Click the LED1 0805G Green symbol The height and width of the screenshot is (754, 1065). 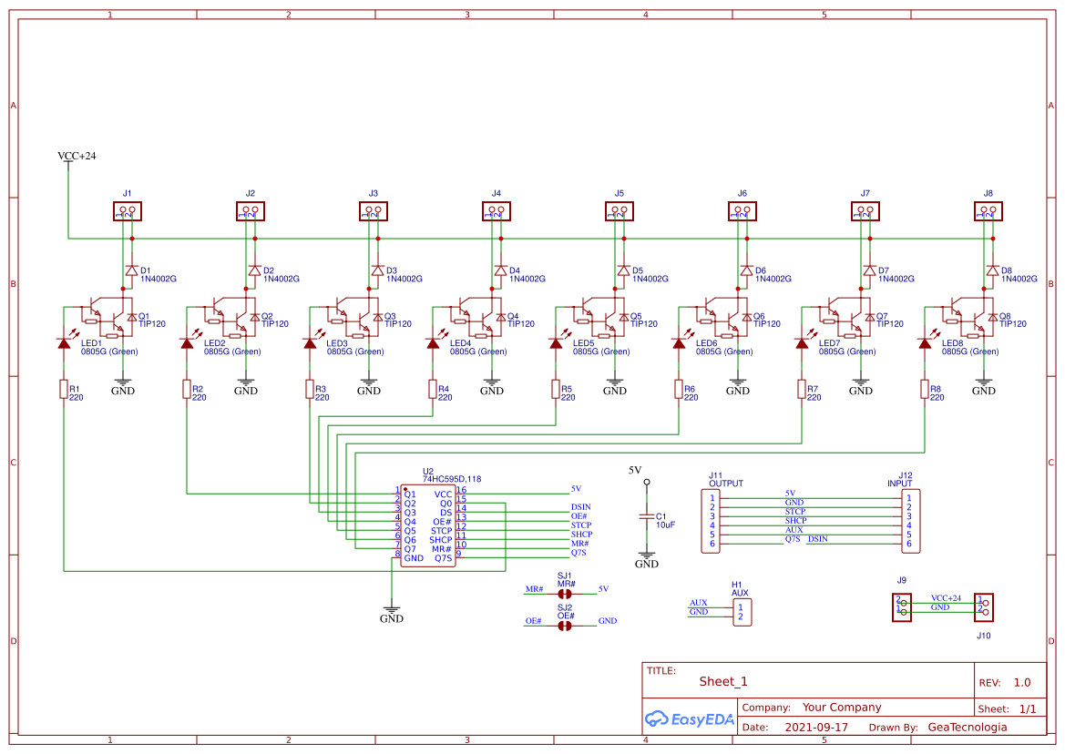point(66,343)
